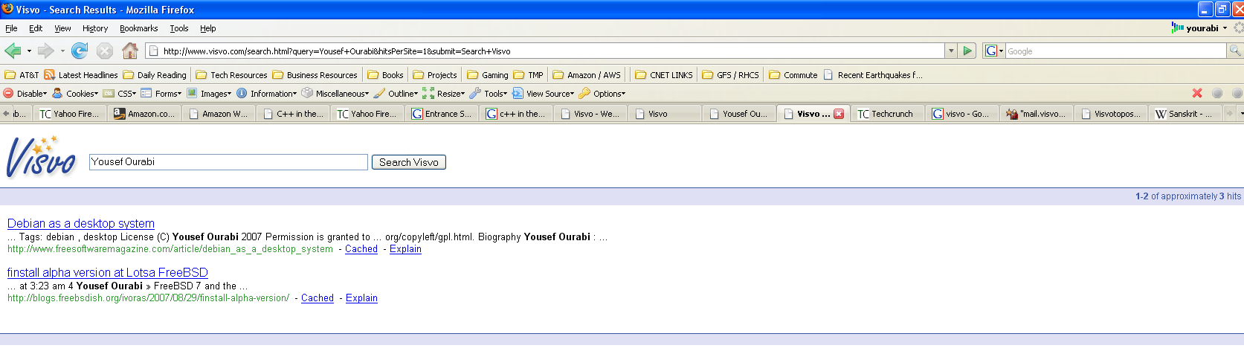This screenshot has height=357, width=1244.
Task: Close the active Visvo tab
Action: point(839,114)
